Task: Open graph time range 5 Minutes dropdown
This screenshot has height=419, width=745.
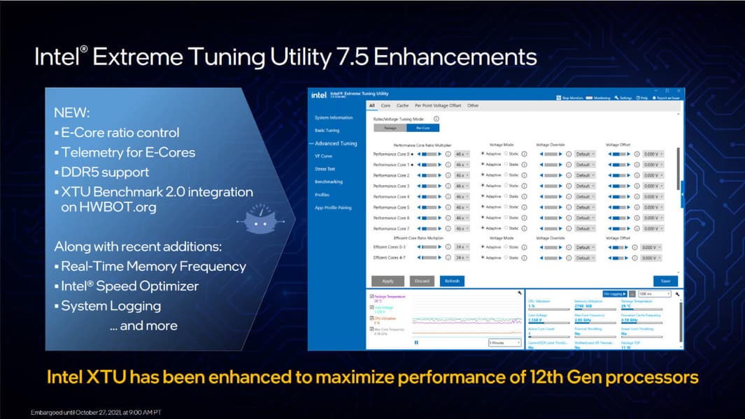Action: (x=504, y=343)
